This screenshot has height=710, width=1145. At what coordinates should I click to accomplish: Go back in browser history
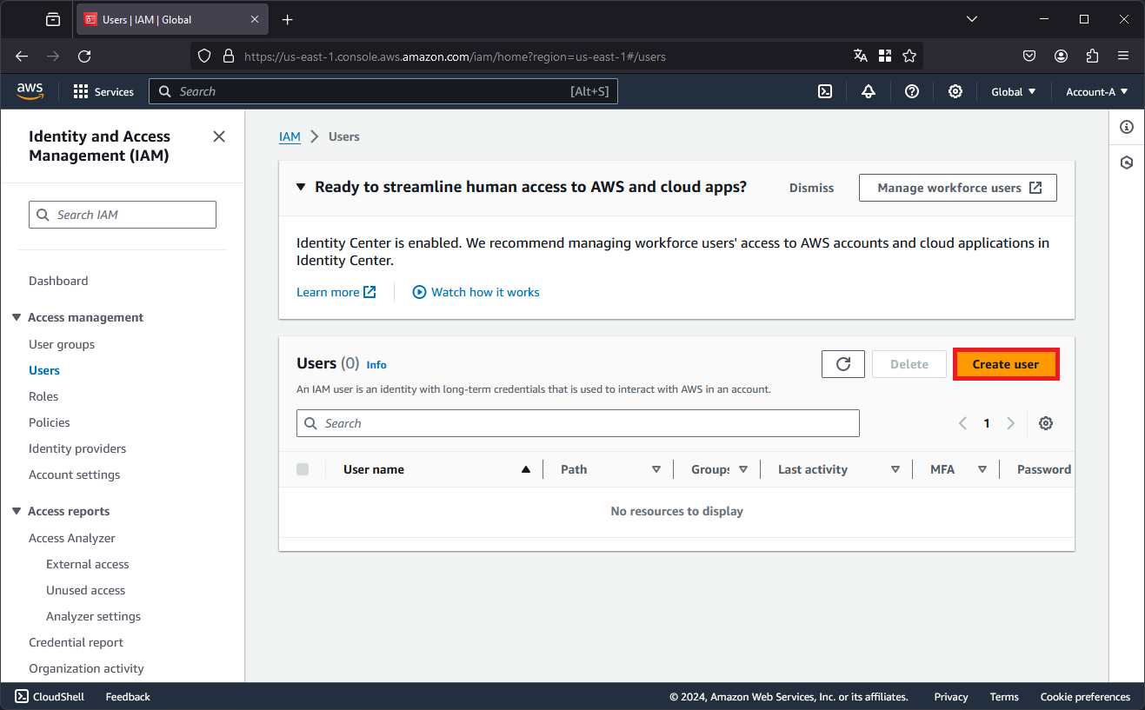[x=22, y=56]
